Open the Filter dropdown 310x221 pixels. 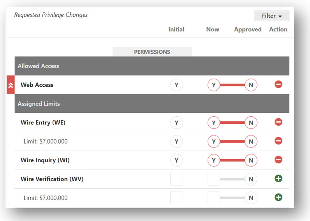[x=271, y=16]
